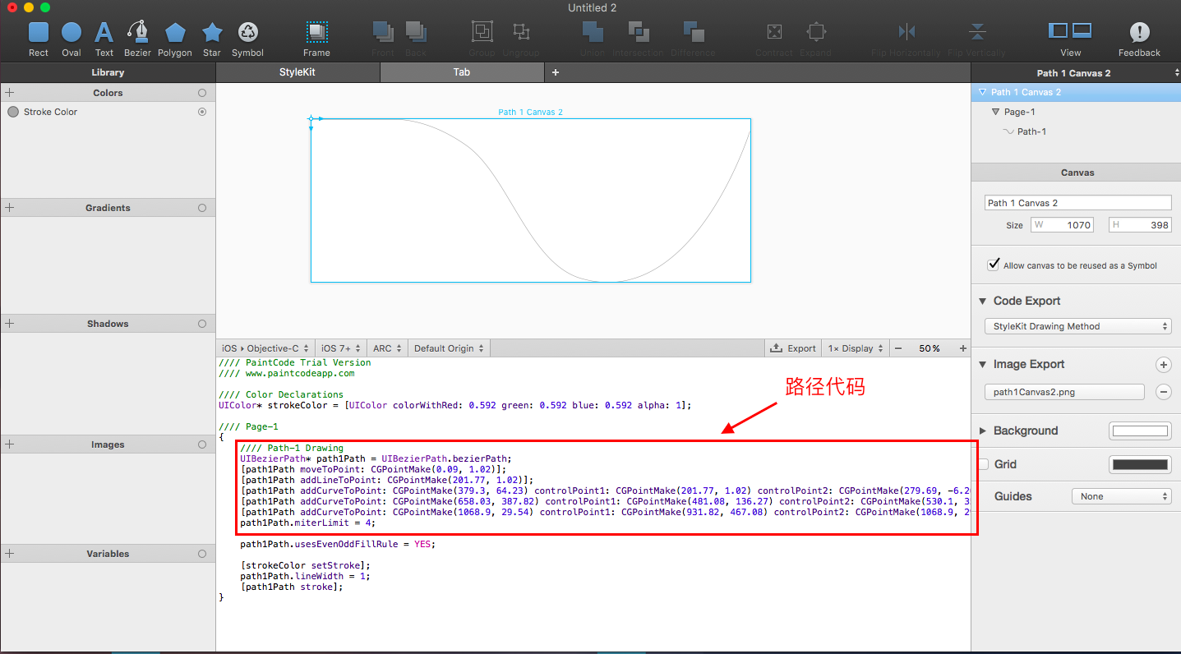Image resolution: width=1181 pixels, height=654 pixels.
Task: Enable the Grid checkbox
Action: [984, 464]
